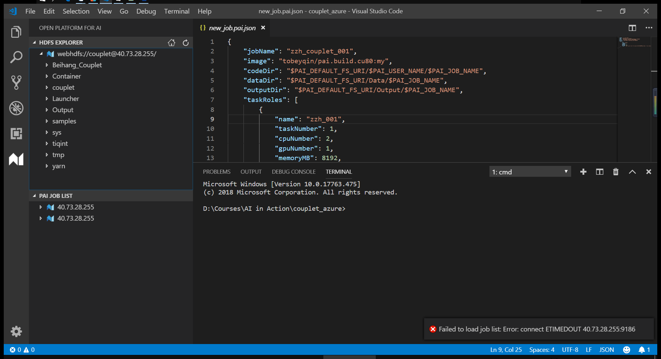The width and height of the screenshot is (661, 359).
Task: Open Source Control view
Action: click(x=16, y=83)
